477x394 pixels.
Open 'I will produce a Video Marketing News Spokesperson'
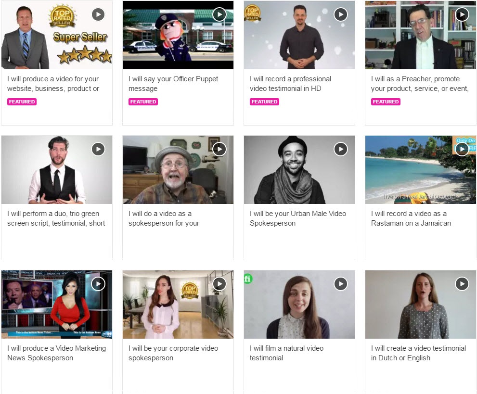(56, 353)
